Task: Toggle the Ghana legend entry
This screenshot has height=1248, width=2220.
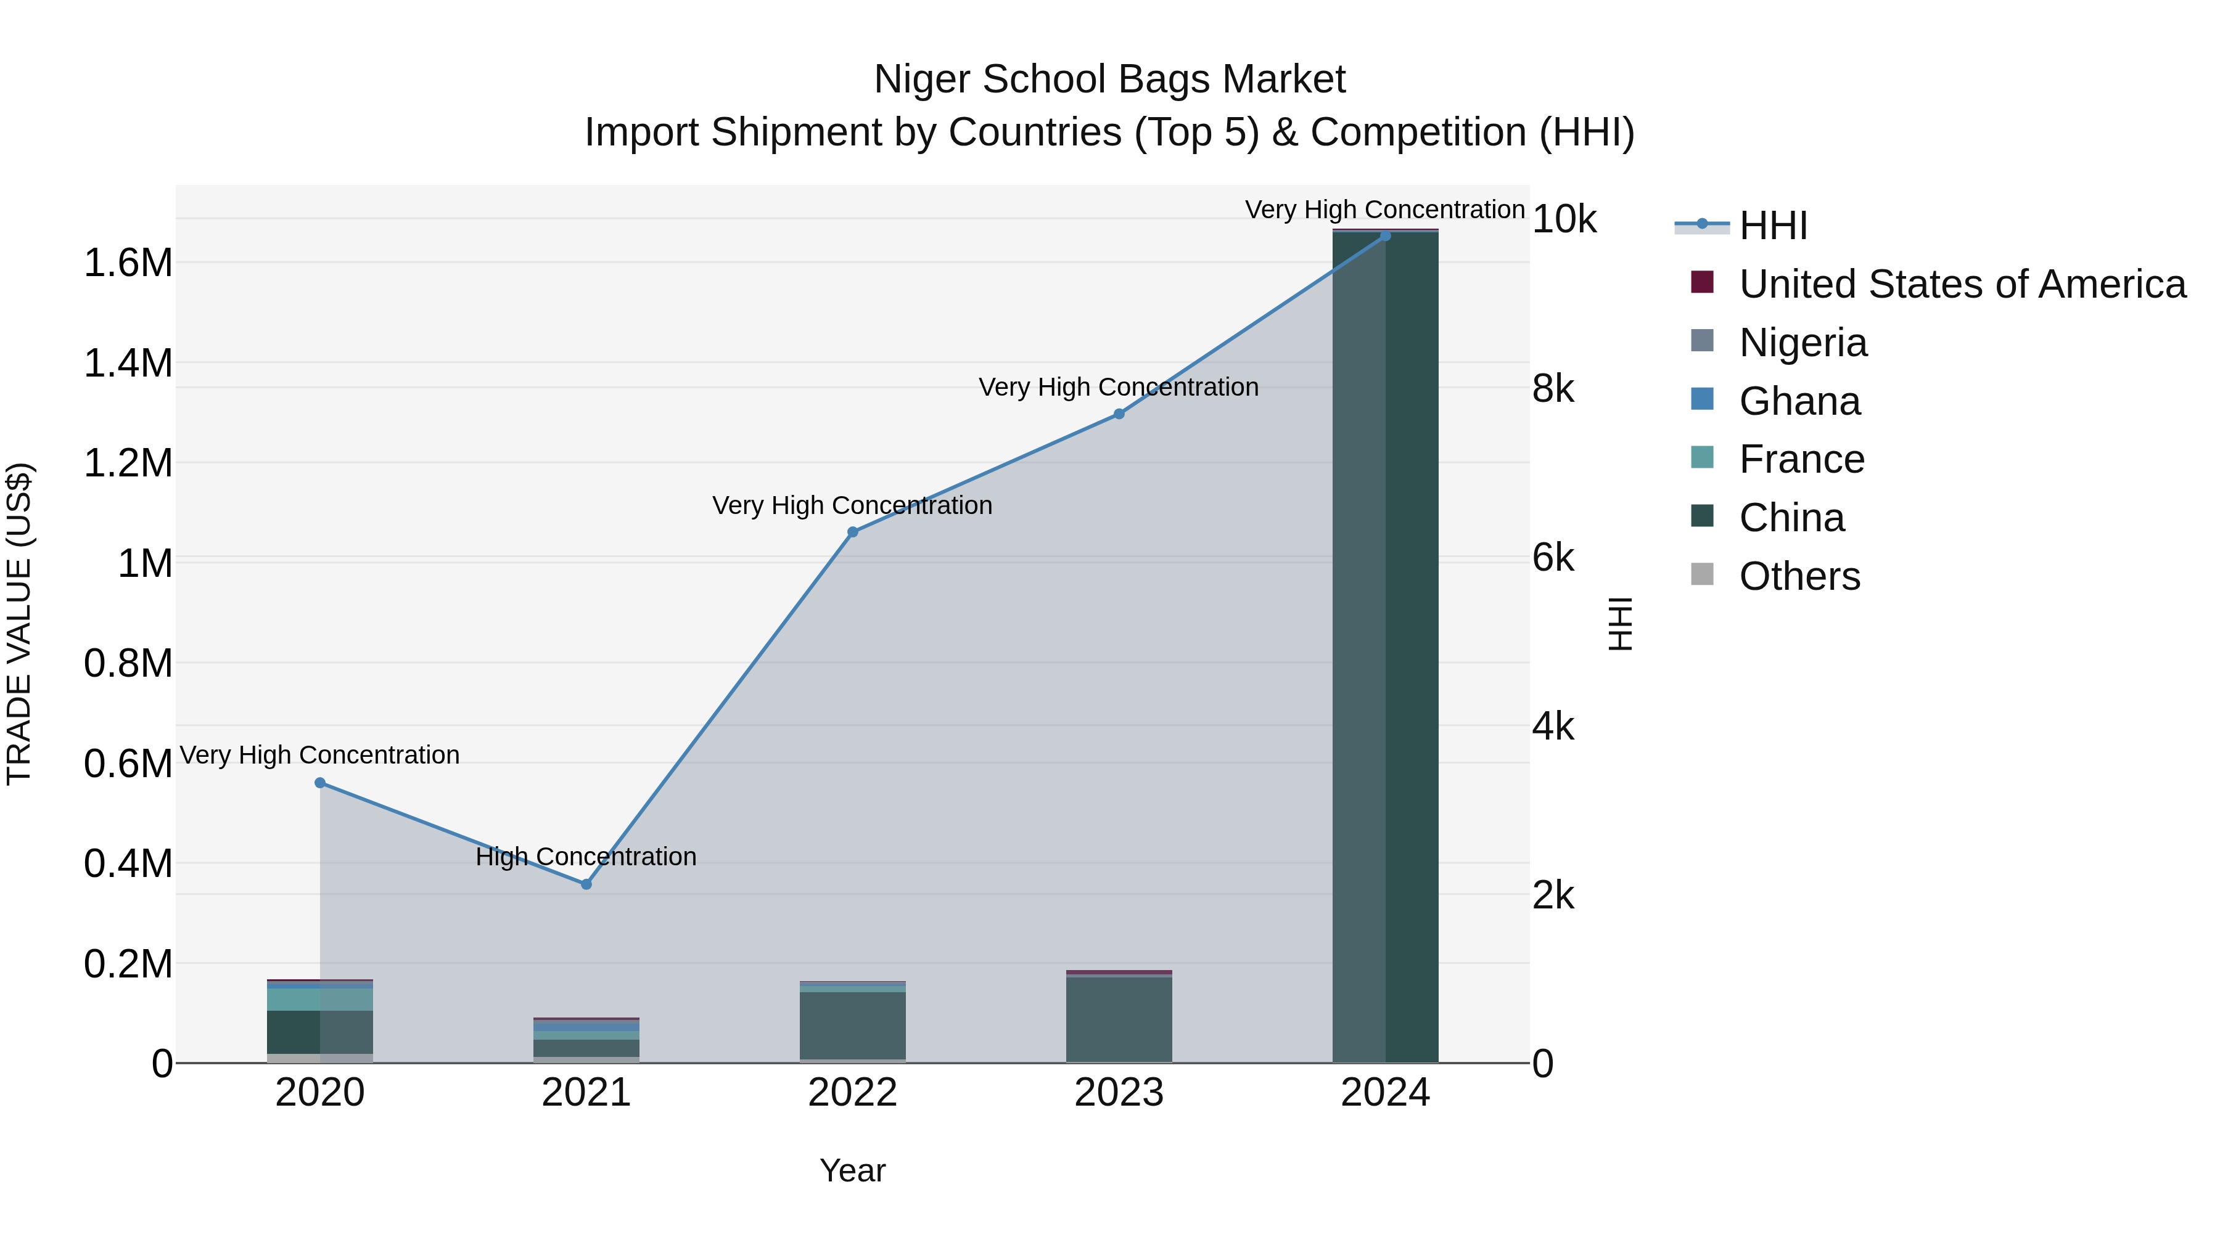Action: [1775, 401]
